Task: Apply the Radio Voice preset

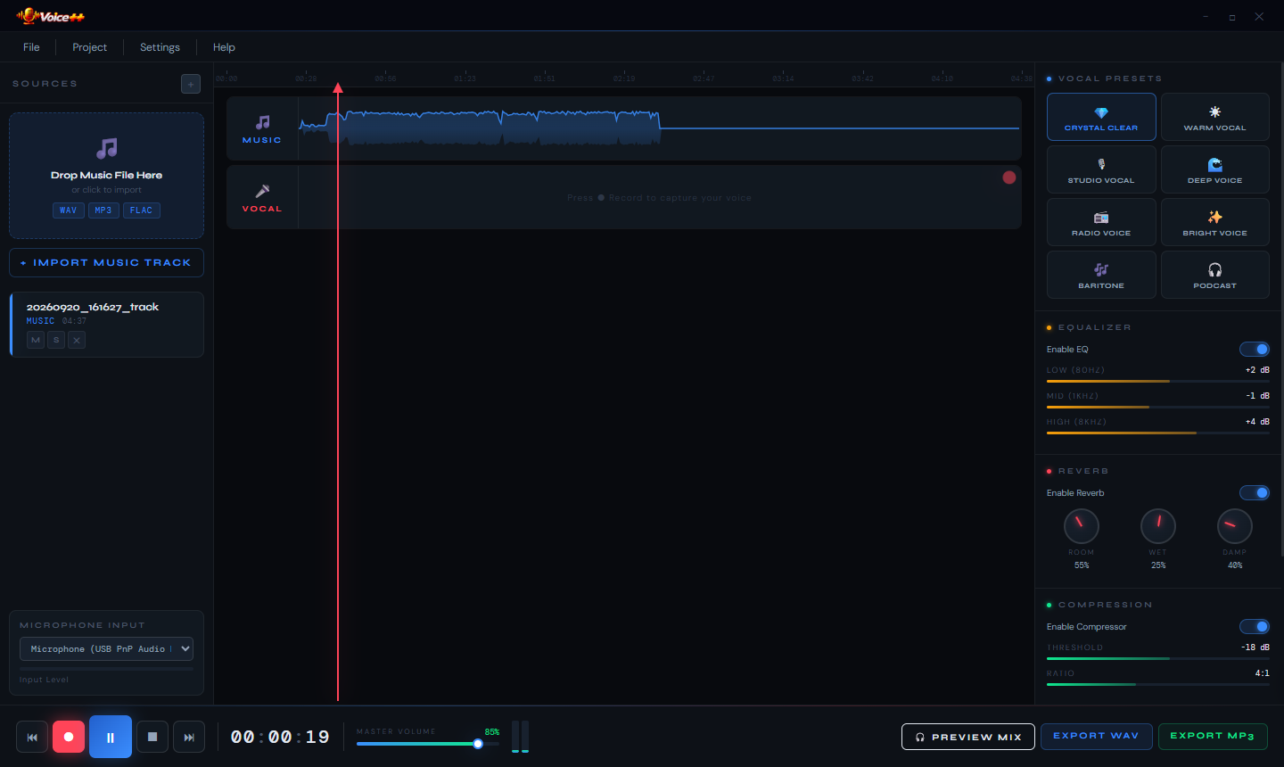Action: [x=1101, y=222]
